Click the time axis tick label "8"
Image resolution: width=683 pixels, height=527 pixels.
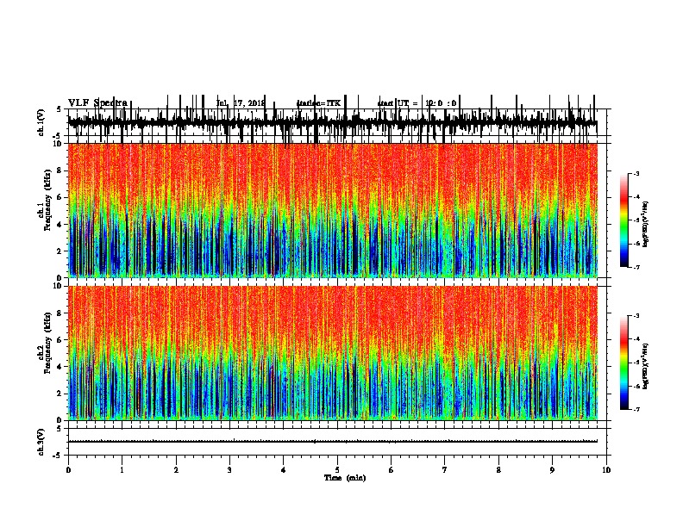pyautogui.click(x=498, y=470)
